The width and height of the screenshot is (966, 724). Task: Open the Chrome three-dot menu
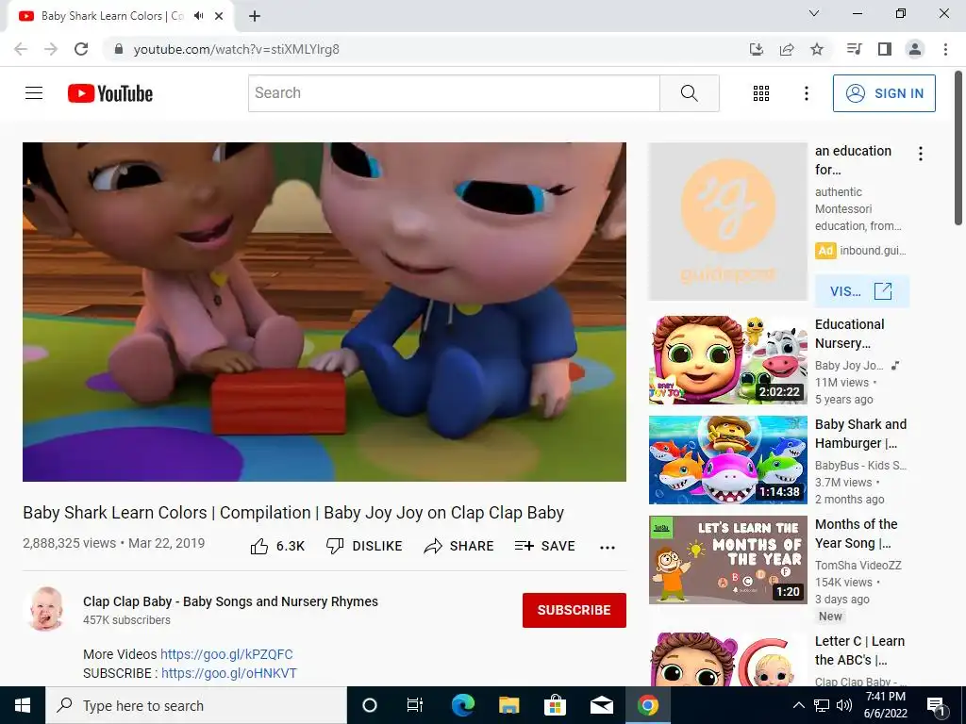click(945, 49)
